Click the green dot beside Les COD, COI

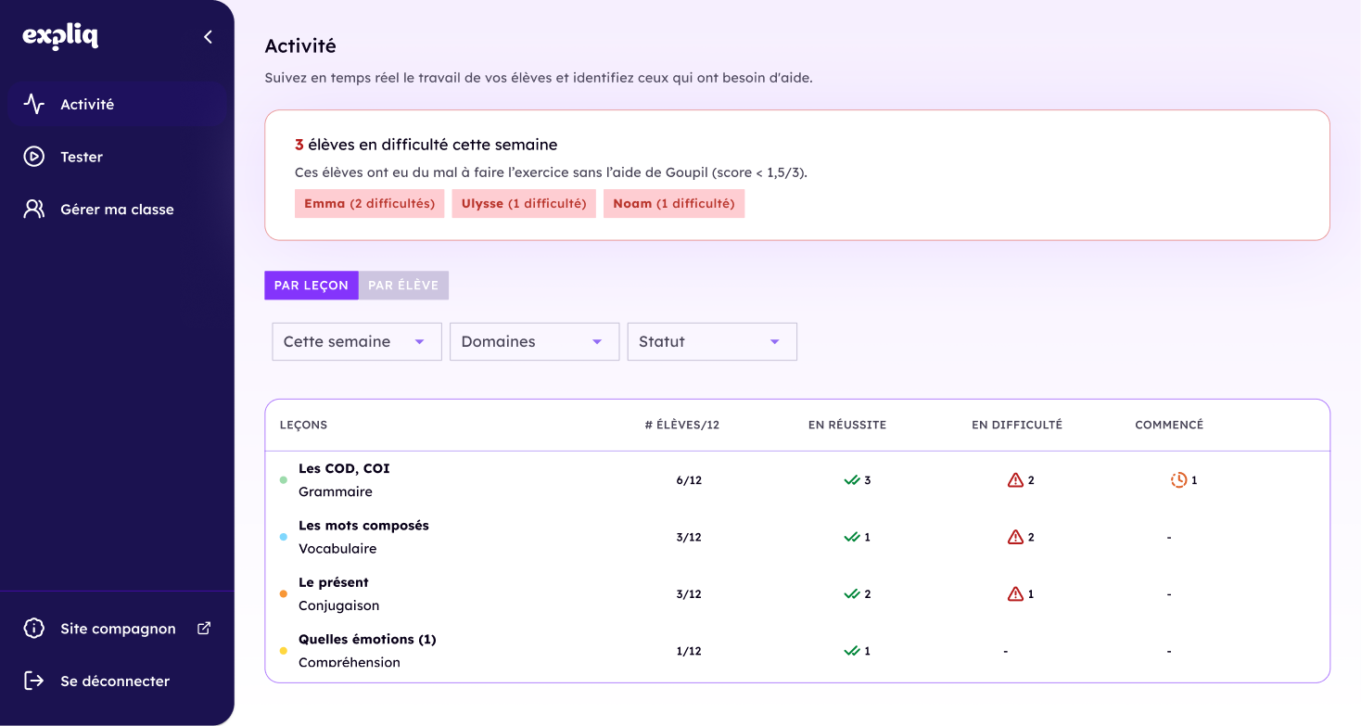[x=284, y=480]
